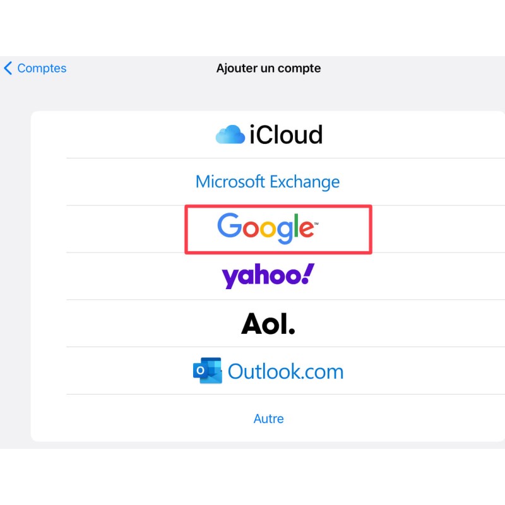
Task: Choose Microsoft Exchange account type
Action: click(268, 182)
